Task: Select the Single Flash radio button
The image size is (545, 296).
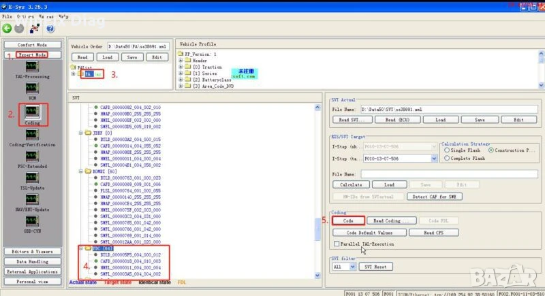Action: click(446, 150)
